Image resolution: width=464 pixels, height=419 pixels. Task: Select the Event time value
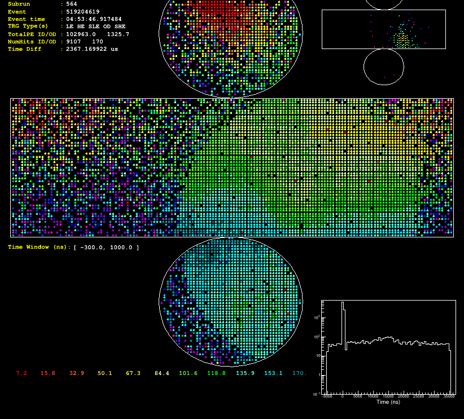click(94, 19)
